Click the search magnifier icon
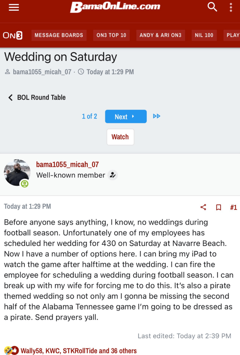 click(x=212, y=7)
